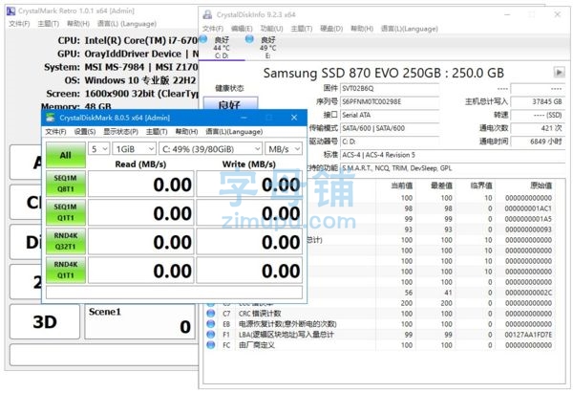The height and width of the screenshot is (393, 573).
Task: Click the F1 LBA written status orb
Action: click(211, 335)
